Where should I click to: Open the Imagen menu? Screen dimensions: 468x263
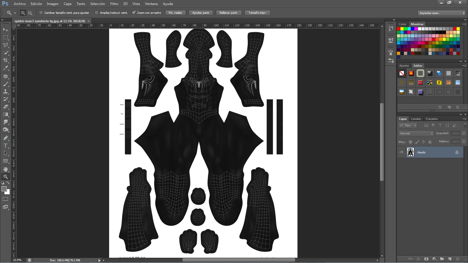(x=53, y=4)
